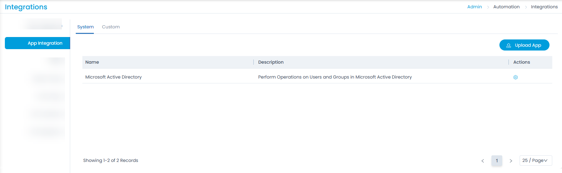Viewport: 562px width, 173px height.
Task: Open settings gear for Microsoft Active Directory
Action: pyautogui.click(x=515, y=77)
